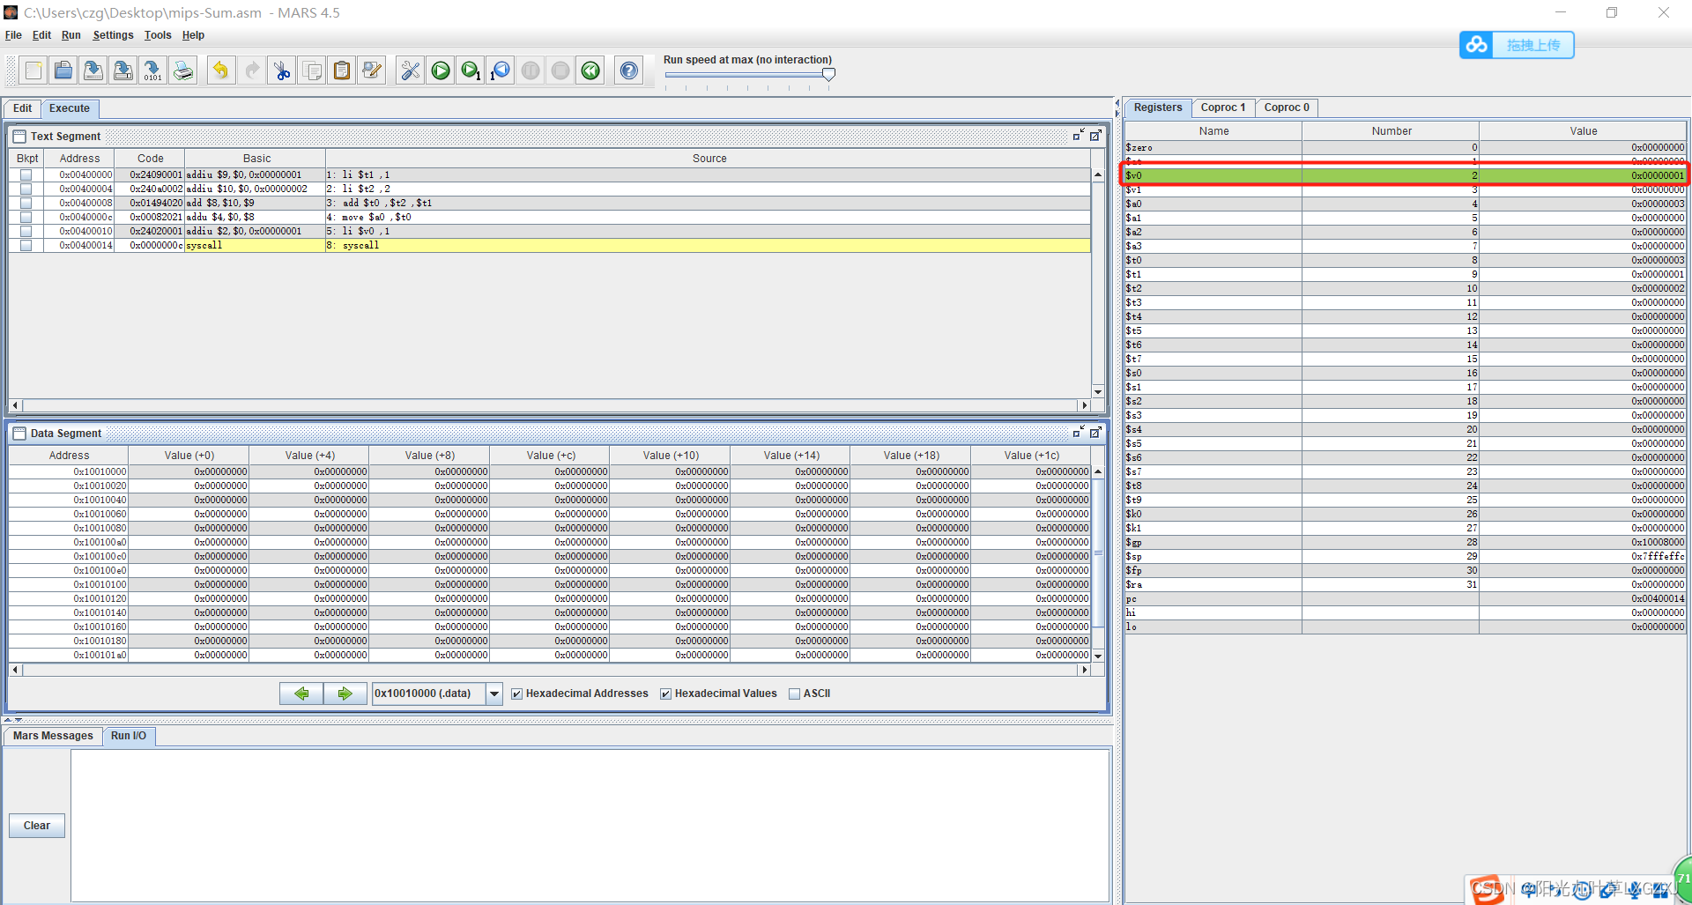Redo the edit with gray arrow
This screenshot has width=1692, height=905.
(x=252, y=70)
